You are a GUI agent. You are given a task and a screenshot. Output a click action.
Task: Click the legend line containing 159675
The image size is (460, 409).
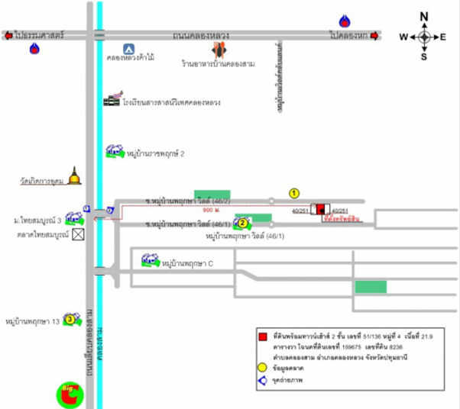(x=338, y=347)
